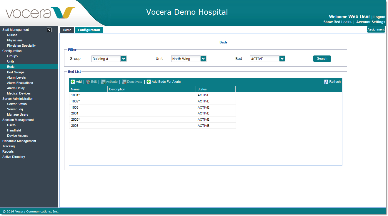Select Session Management in sidebar

click(18, 120)
